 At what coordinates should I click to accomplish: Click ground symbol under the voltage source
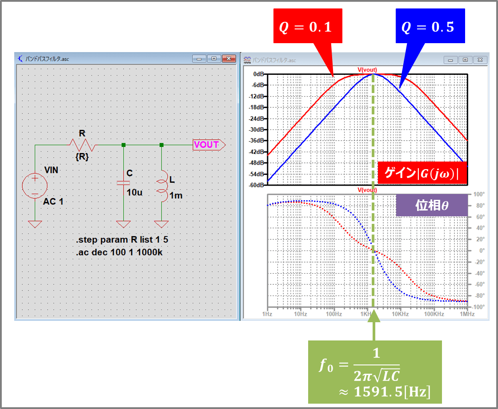35,224
